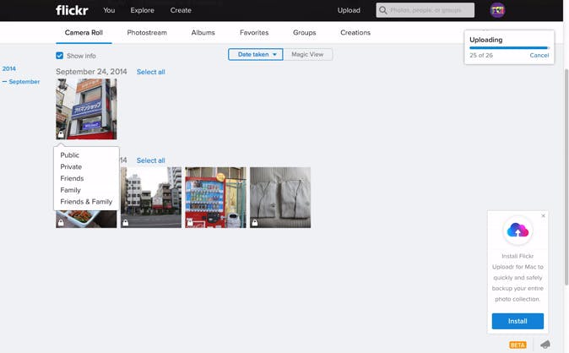Click the Flickr Uploadr cloud icon
This screenshot has height=353, width=569.
coord(518,231)
